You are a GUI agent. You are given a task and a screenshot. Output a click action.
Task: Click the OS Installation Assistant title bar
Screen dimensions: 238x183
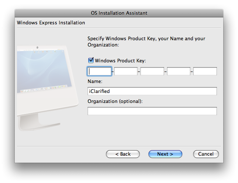pyautogui.click(x=119, y=13)
